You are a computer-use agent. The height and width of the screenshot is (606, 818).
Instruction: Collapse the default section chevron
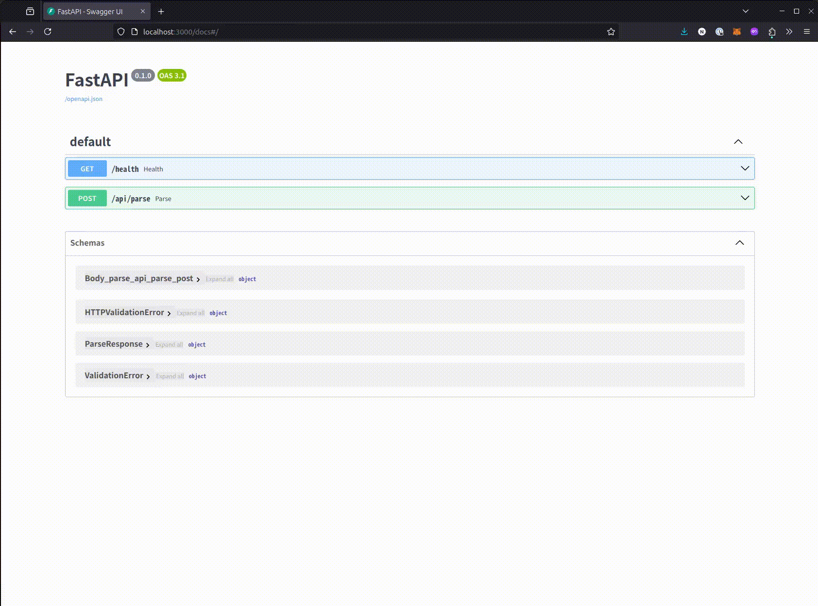coord(738,142)
